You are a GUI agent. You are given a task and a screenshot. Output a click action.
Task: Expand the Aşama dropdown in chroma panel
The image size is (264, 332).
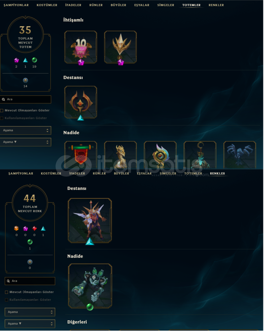[x=30, y=312]
